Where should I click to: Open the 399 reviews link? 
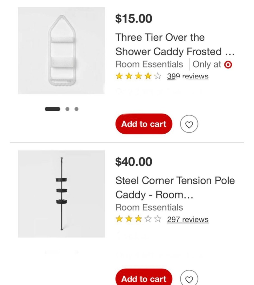188,76
